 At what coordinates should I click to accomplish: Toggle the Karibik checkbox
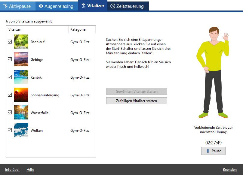click(10, 77)
